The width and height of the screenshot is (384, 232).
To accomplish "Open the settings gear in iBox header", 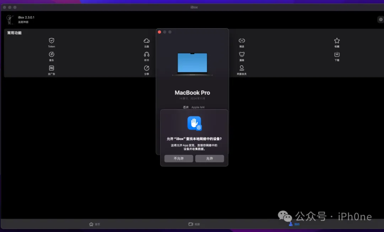I will point(380,19).
